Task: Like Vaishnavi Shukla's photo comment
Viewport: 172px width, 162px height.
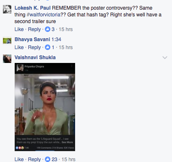Action: coord(19,159)
